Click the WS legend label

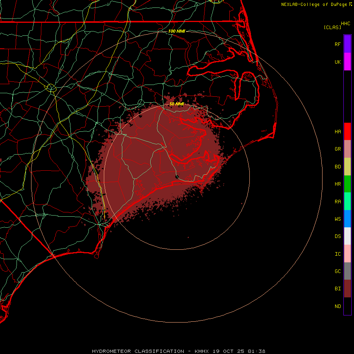point(338,219)
